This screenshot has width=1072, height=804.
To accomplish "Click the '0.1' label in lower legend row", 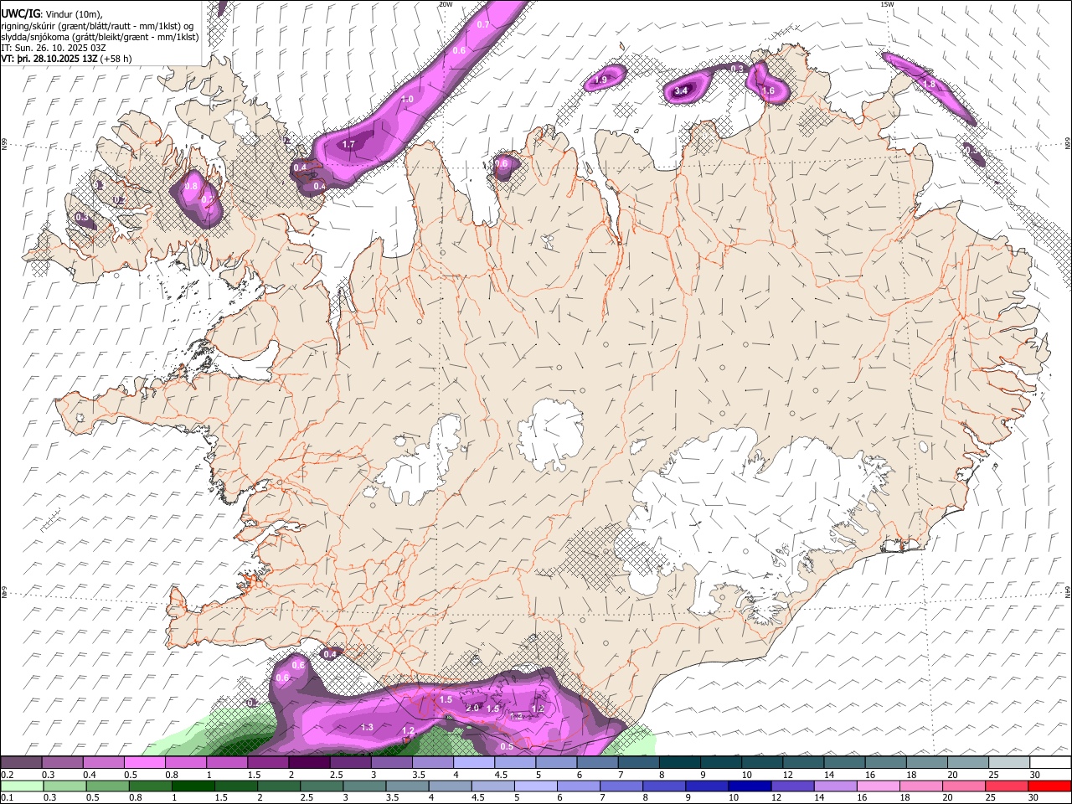I will tap(7, 797).
